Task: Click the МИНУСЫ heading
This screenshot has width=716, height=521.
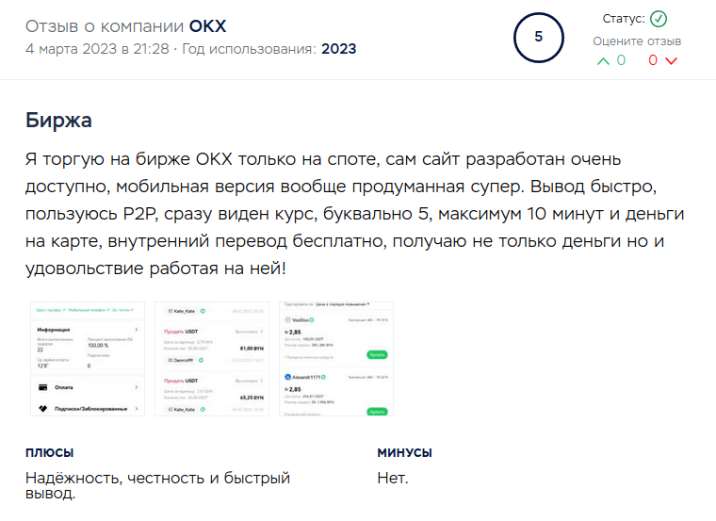Action: [x=404, y=453]
